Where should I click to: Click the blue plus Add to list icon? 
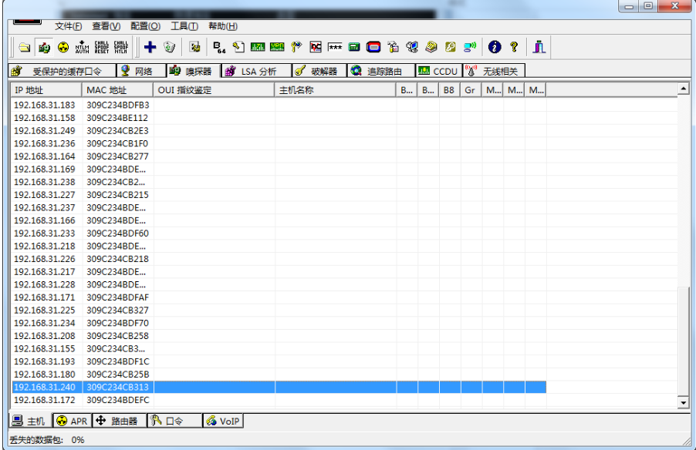pos(150,47)
